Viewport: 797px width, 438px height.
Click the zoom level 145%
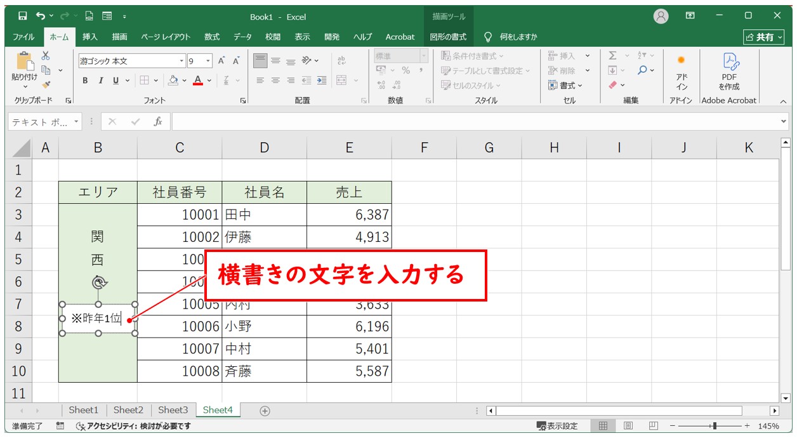(768, 426)
